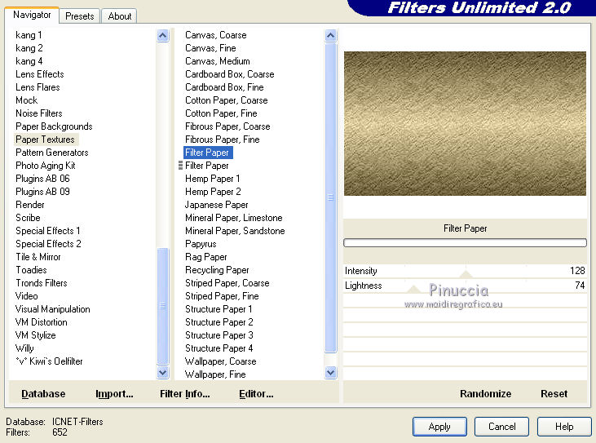Select Special Effects 2 category
The height and width of the screenshot is (443, 596).
click(48, 244)
